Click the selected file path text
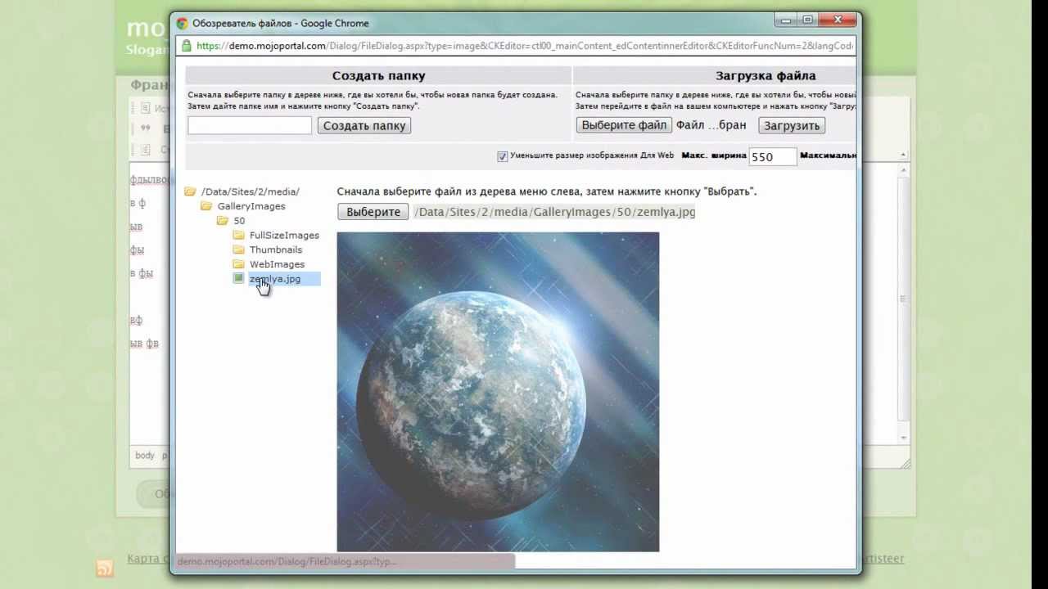Image resolution: width=1048 pixels, height=589 pixels. (554, 212)
